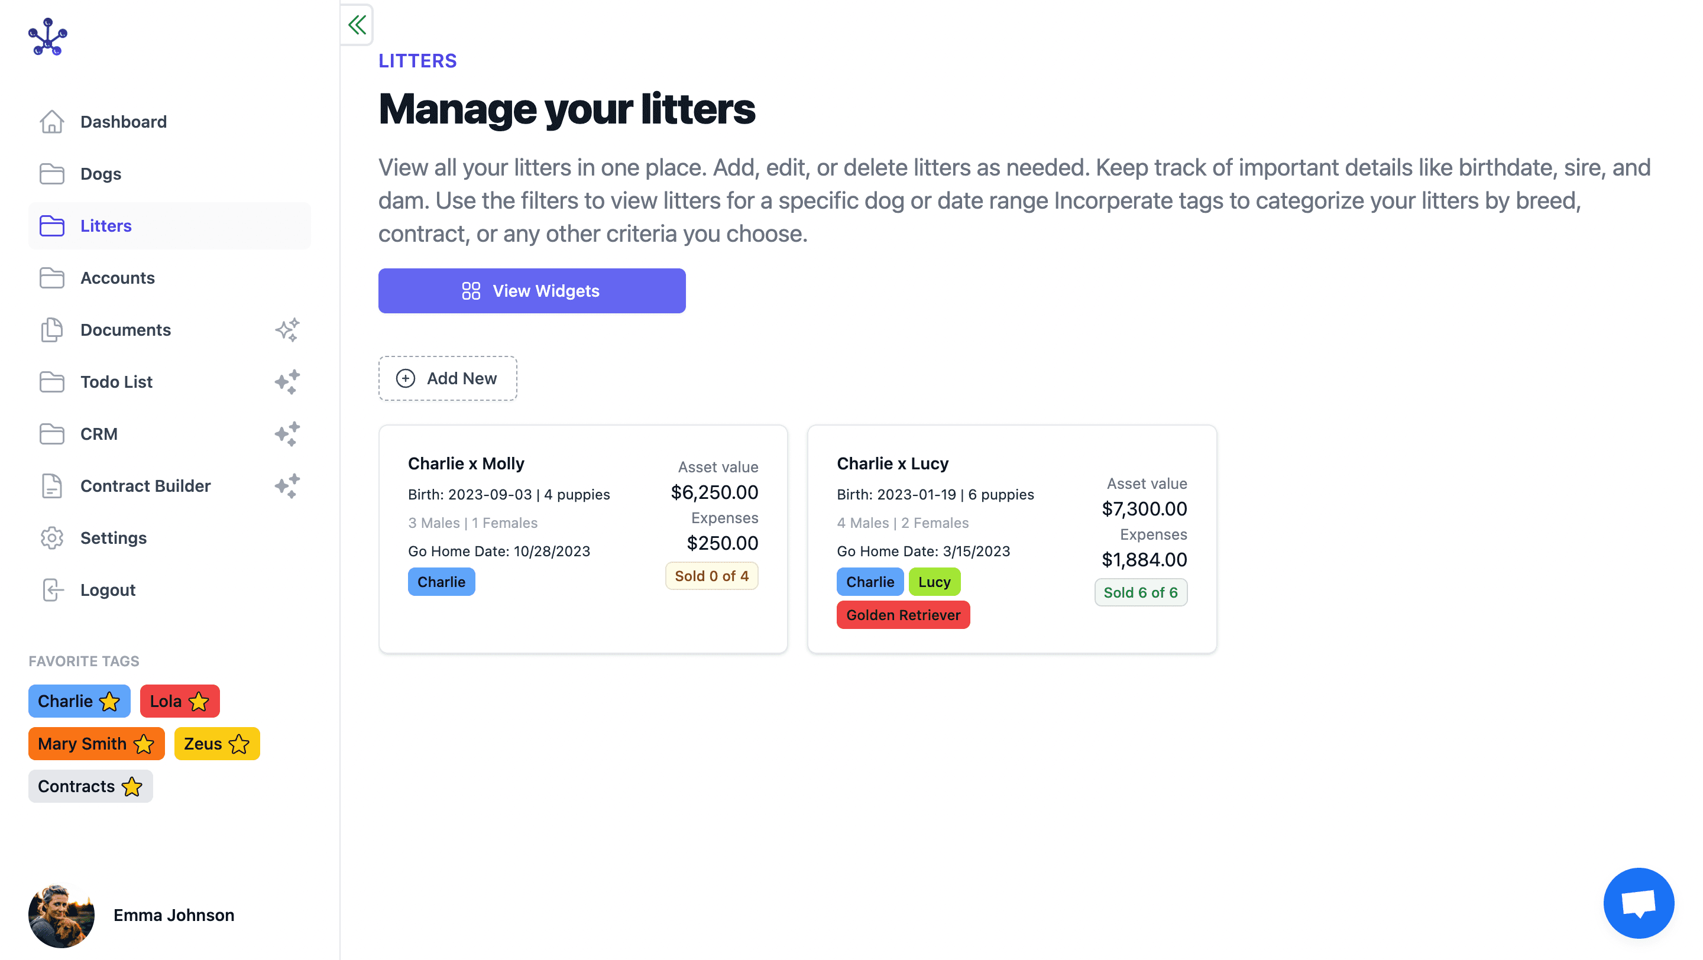
Task: Click the LITTERS breadcrumb label
Action: (417, 61)
